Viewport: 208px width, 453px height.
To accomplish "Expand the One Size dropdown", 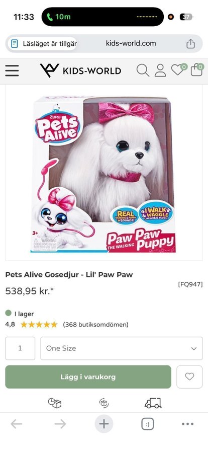I will (x=122, y=348).
